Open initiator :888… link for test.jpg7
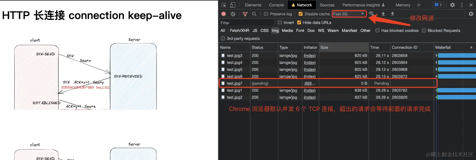The height and width of the screenshot is (160, 476). coord(310,84)
